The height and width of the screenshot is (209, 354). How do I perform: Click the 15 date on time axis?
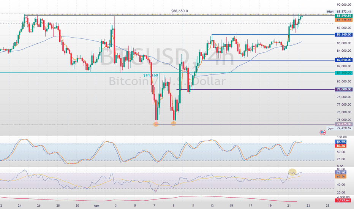(x=231, y=206)
